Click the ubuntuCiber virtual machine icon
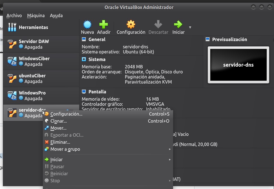274x189 pixels. (12, 78)
